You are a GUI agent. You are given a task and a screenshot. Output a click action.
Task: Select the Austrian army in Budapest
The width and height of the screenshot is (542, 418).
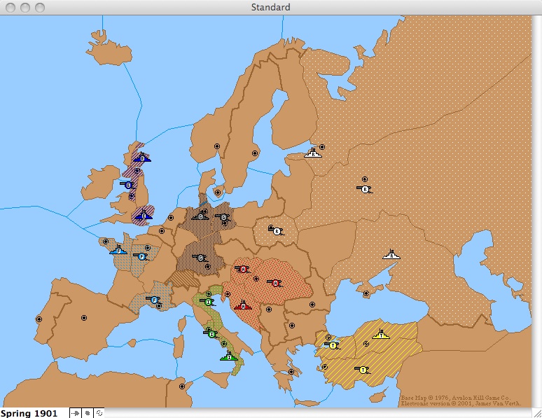[x=275, y=283]
